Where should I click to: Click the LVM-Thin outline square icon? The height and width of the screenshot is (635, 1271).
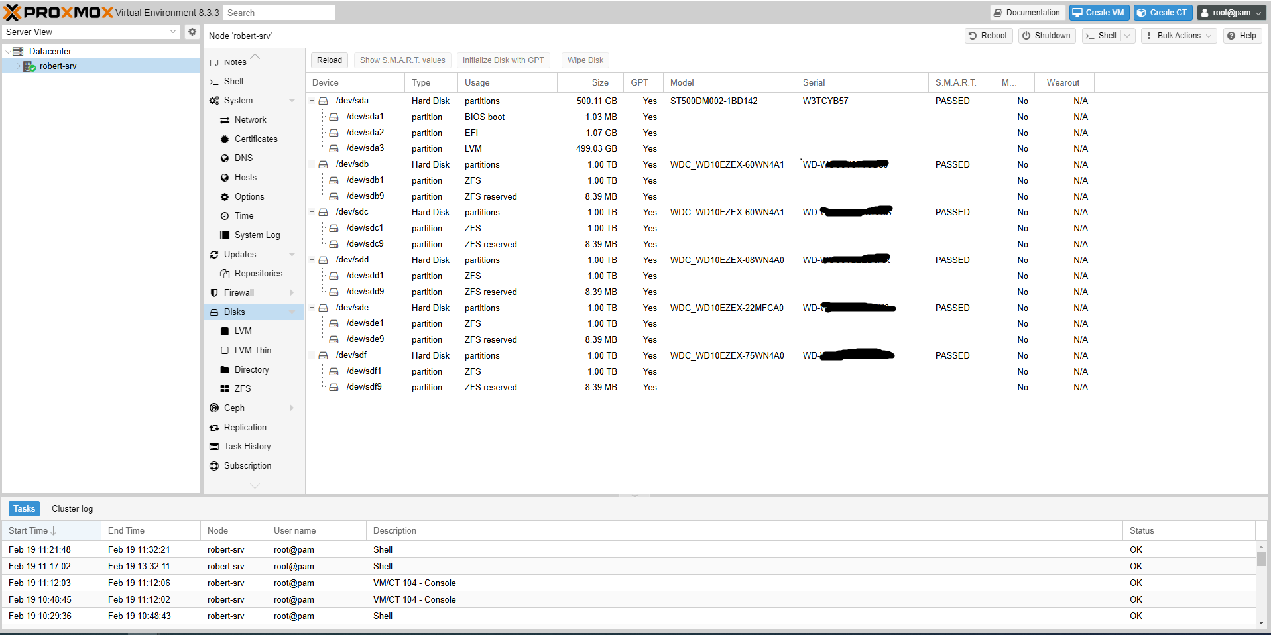coord(225,351)
